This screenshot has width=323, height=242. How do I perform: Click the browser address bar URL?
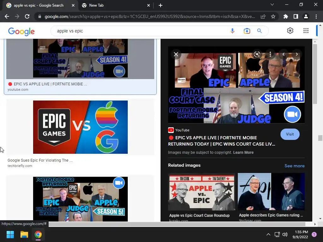pos(150,16)
